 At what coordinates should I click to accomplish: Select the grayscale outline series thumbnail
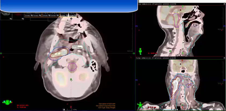coord(6,16)
